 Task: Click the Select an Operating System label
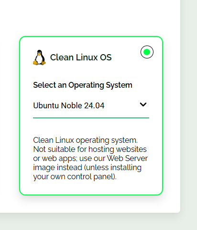[83, 85]
